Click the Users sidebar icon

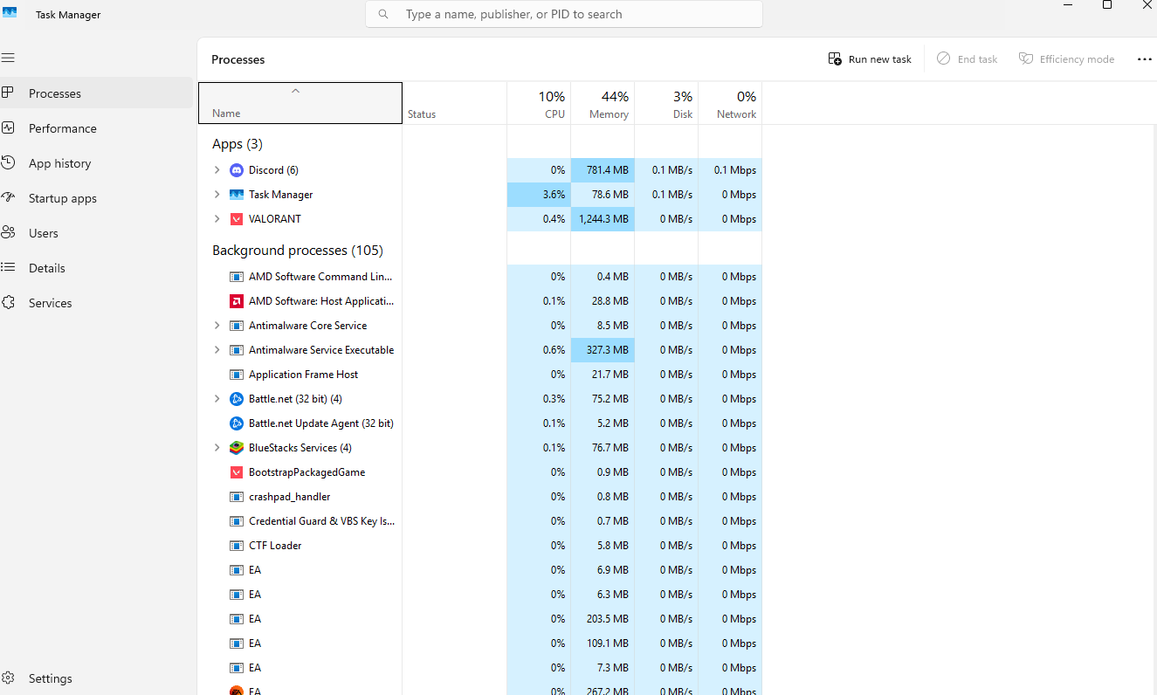(8, 232)
